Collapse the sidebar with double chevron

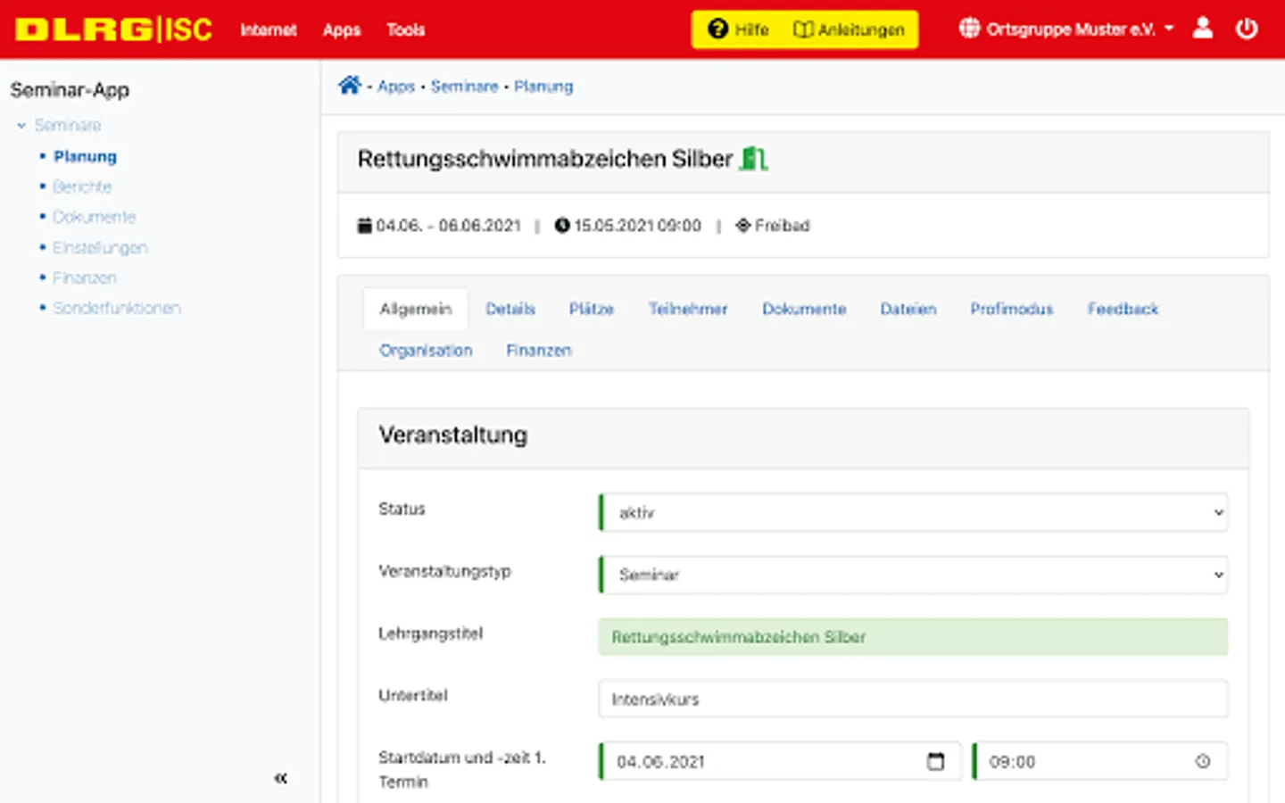pos(280,778)
